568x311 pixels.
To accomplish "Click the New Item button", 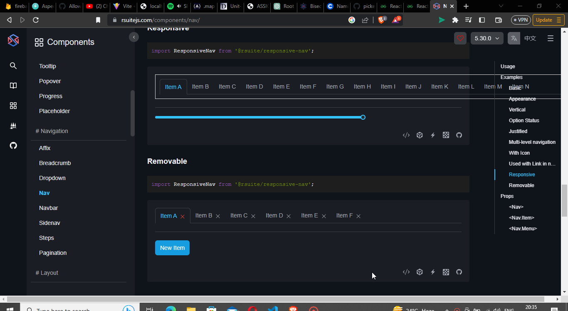I will [x=172, y=247].
